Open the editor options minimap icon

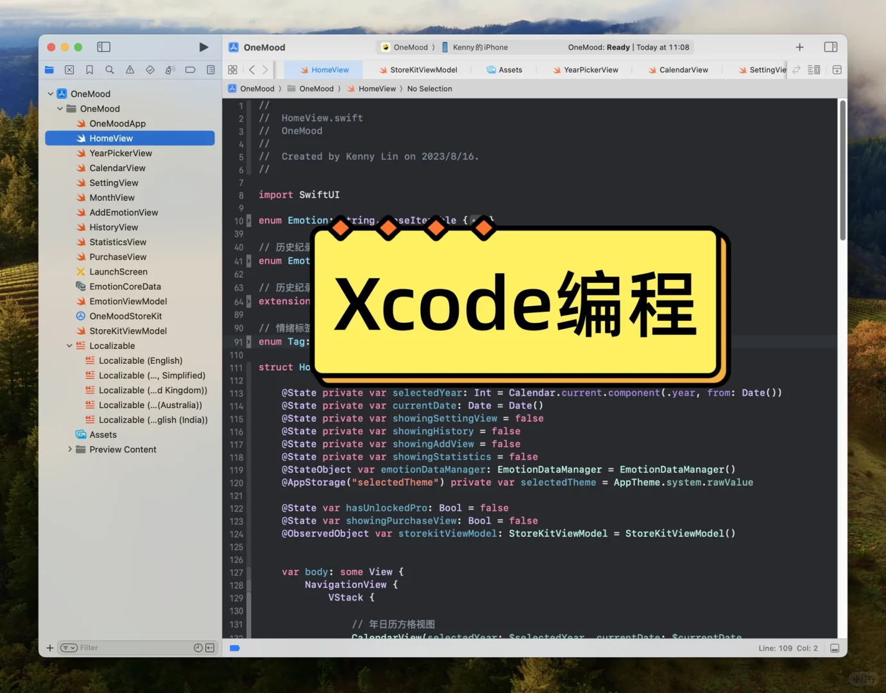[x=814, y=69]
